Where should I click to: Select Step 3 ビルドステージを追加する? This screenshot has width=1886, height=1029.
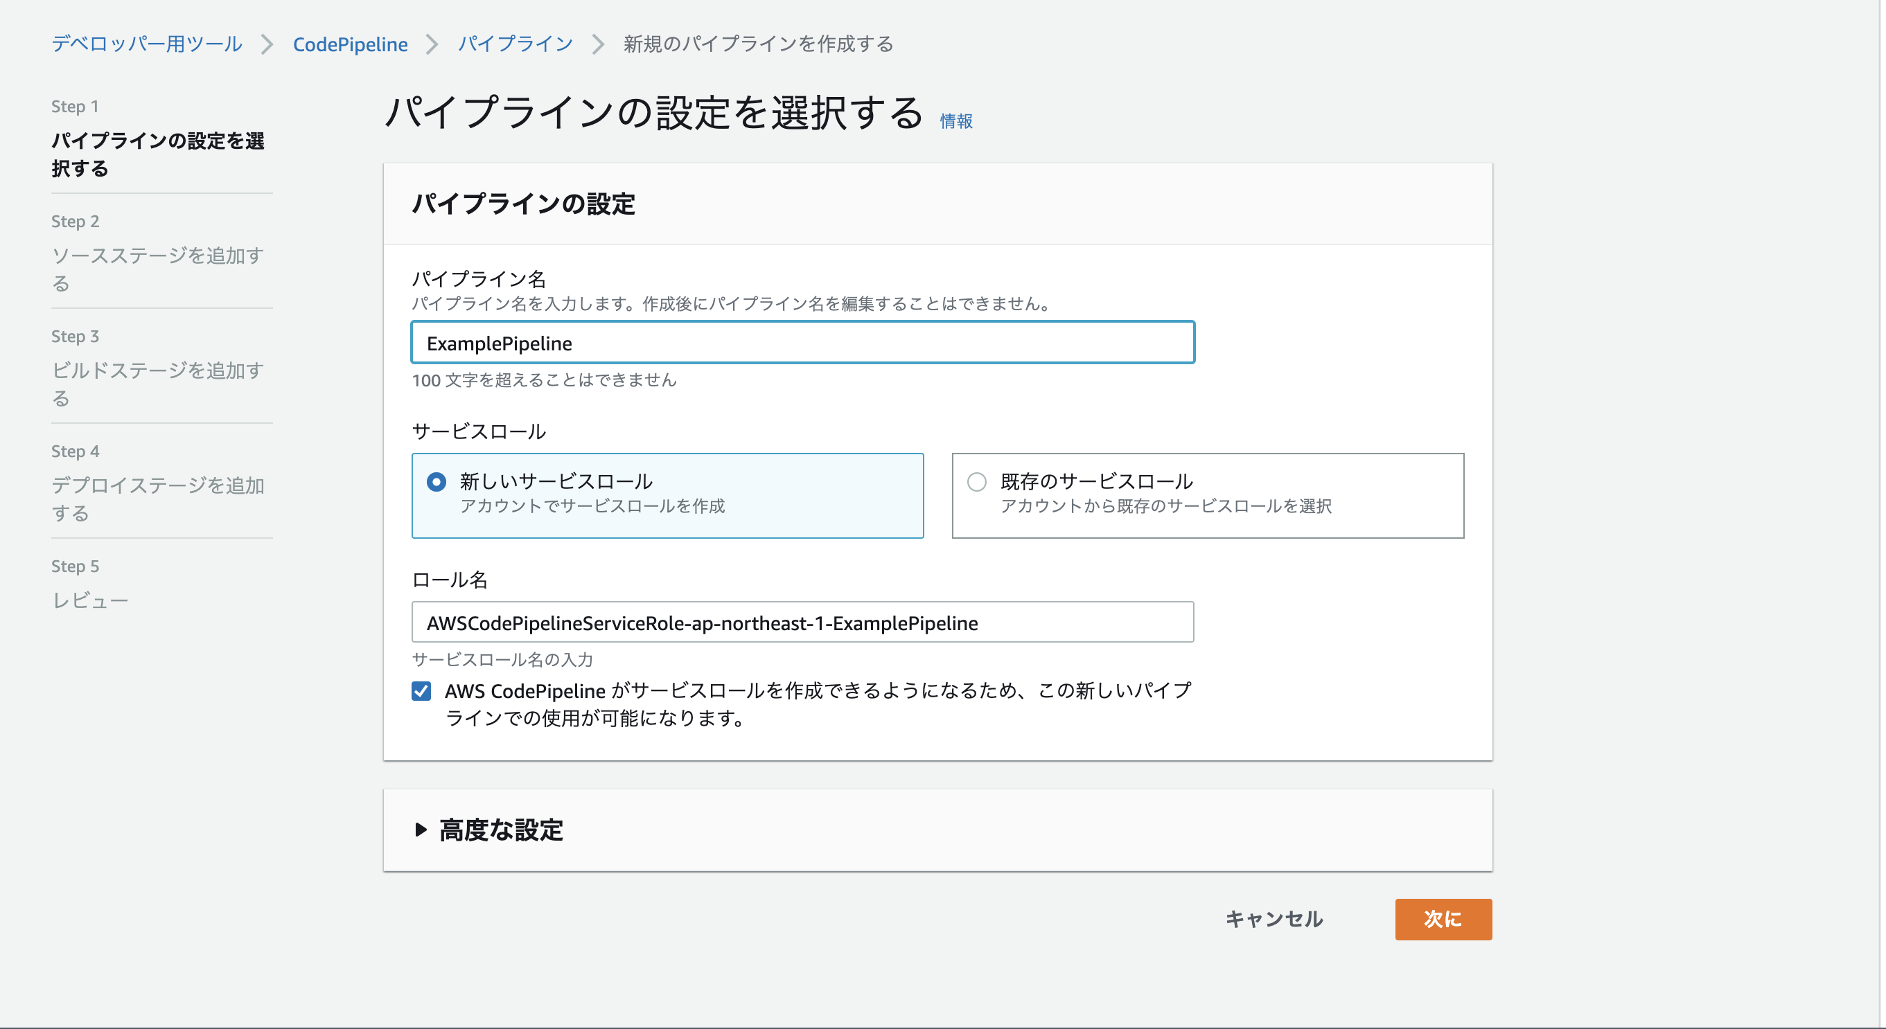[x=157, y=383]
